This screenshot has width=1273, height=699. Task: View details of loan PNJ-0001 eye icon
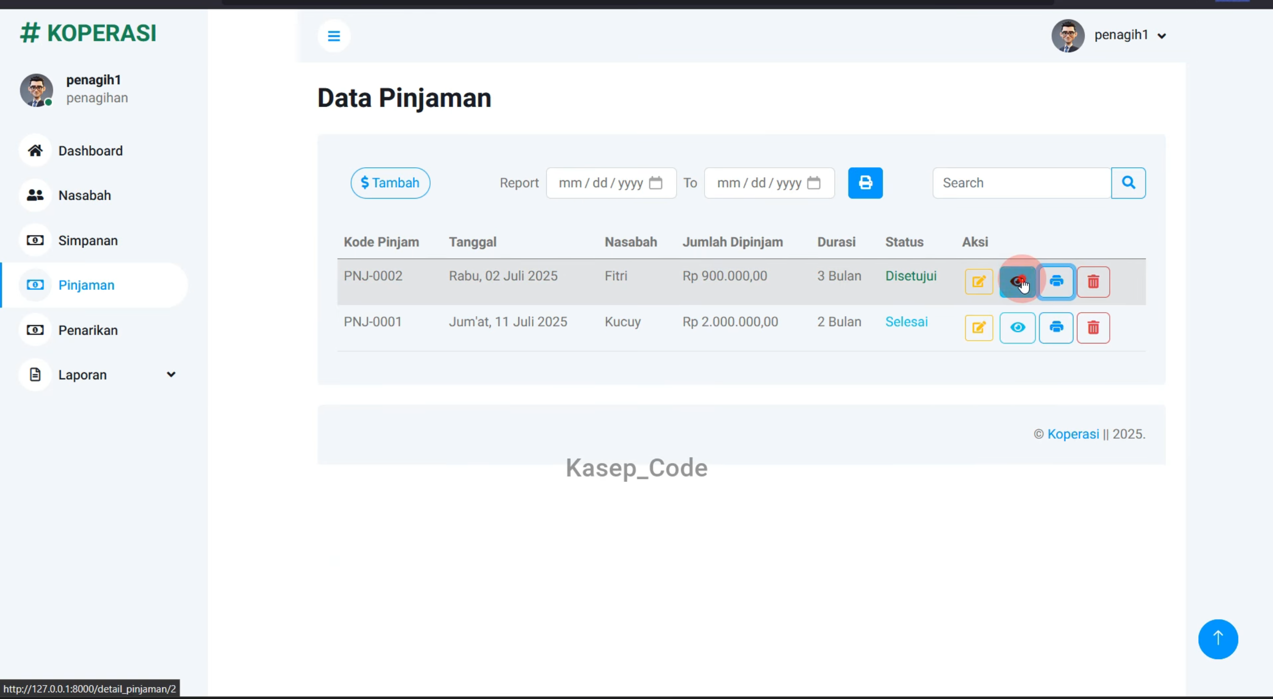pos(1017,328)
